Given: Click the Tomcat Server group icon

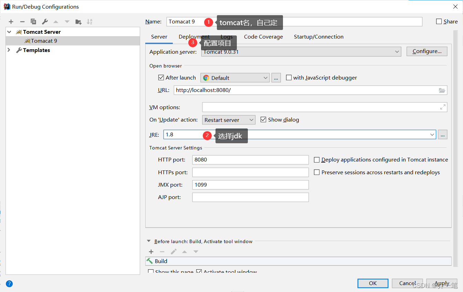Looking at the screenshot, I should click(x=19, y=32).
